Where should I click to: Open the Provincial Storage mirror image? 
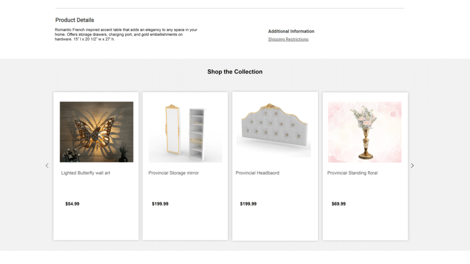(185, 132)
